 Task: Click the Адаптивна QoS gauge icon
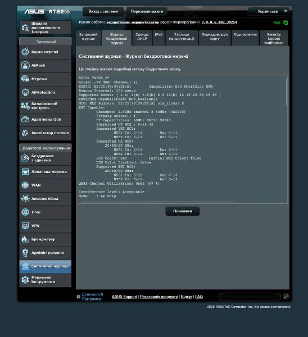[x=25, y=119]
